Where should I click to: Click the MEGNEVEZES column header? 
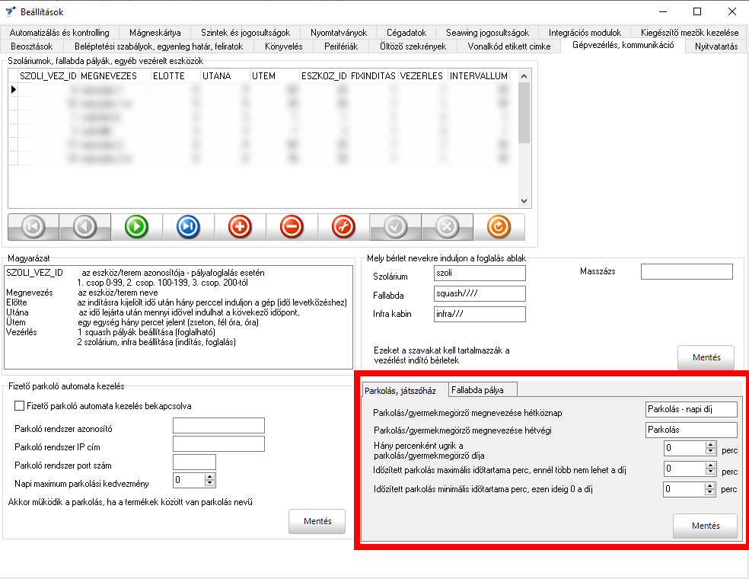point(115,76)
